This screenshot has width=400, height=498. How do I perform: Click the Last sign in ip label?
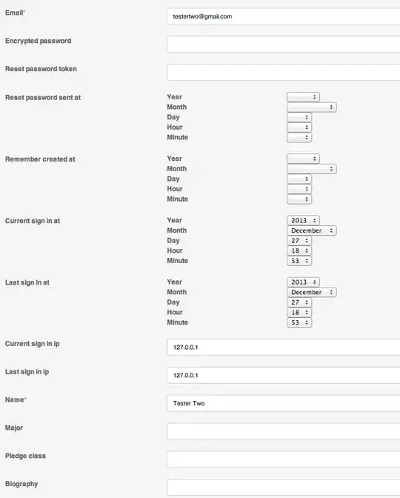pos(27,371)
